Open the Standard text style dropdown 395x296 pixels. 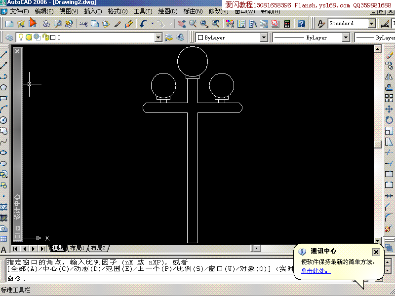(x=372, y=24)
